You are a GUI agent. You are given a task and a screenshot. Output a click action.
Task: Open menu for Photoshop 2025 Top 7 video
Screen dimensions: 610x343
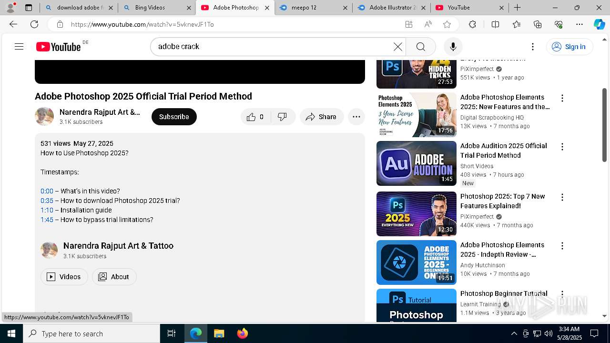562,197
